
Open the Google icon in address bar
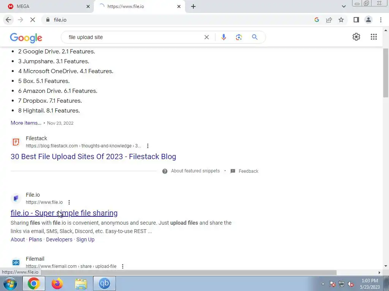[316, 20]
